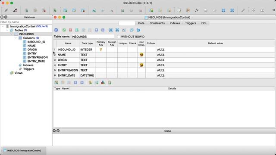Click the primary key icon for INBOUND_ID

click(x=101, y=50)
